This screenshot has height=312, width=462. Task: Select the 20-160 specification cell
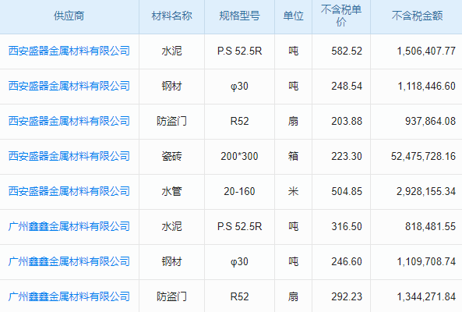pos(239,191)
